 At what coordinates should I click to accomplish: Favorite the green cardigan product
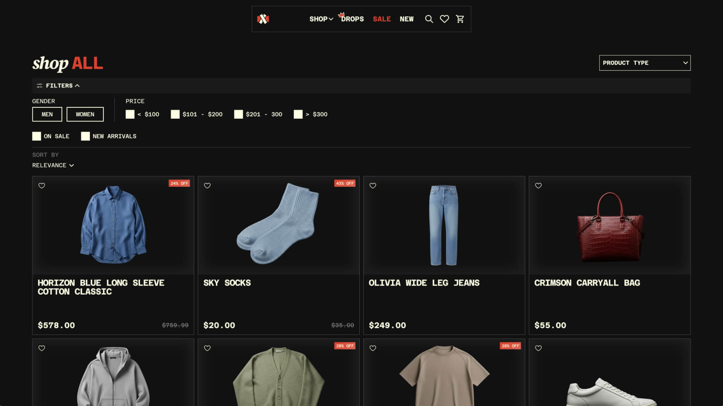click(x=207, y=348)
